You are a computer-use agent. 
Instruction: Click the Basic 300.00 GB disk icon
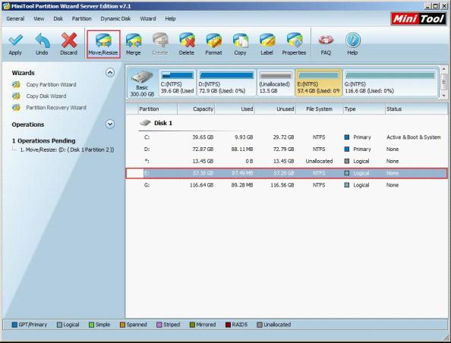click(x=142, y=77)
